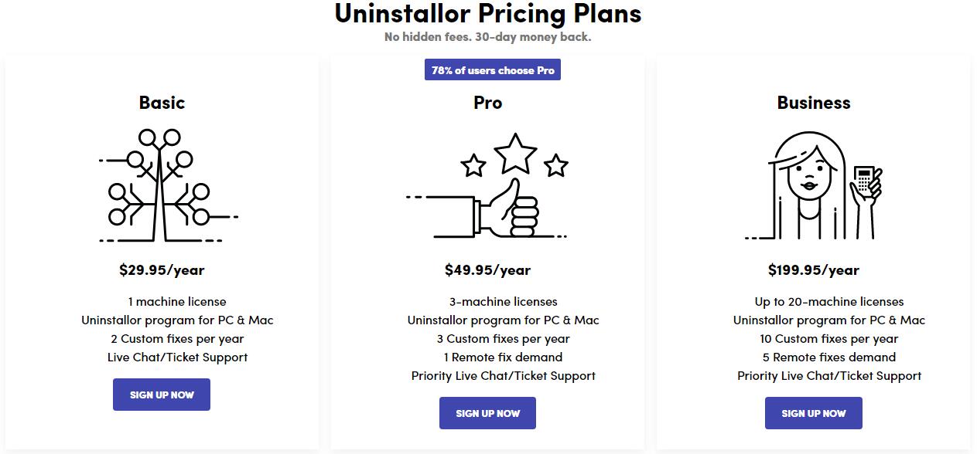Sign up for the Pro plan

pos(487,413)
